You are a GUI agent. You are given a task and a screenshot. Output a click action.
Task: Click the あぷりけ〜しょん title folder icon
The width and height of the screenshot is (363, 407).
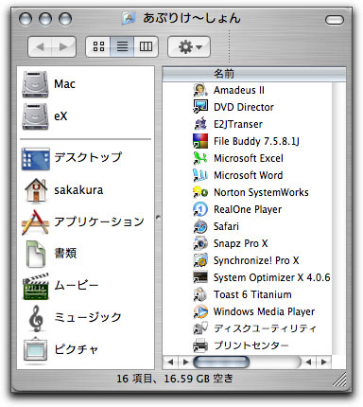point(130,19)
